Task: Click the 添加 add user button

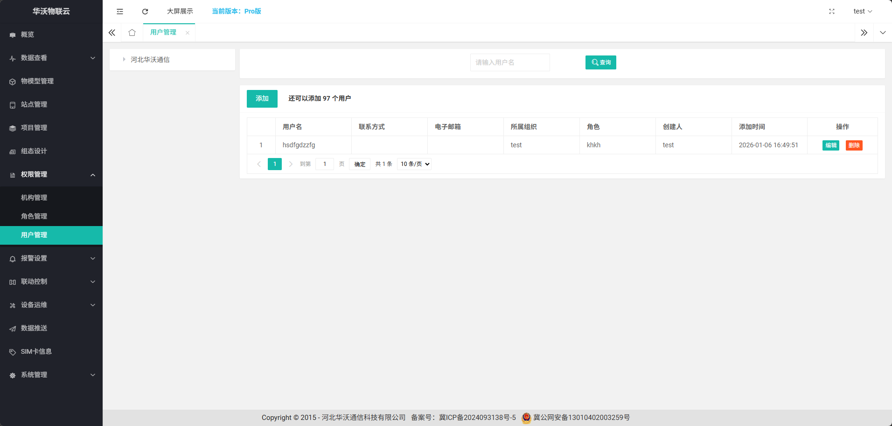Action: (x=262, y=99)
